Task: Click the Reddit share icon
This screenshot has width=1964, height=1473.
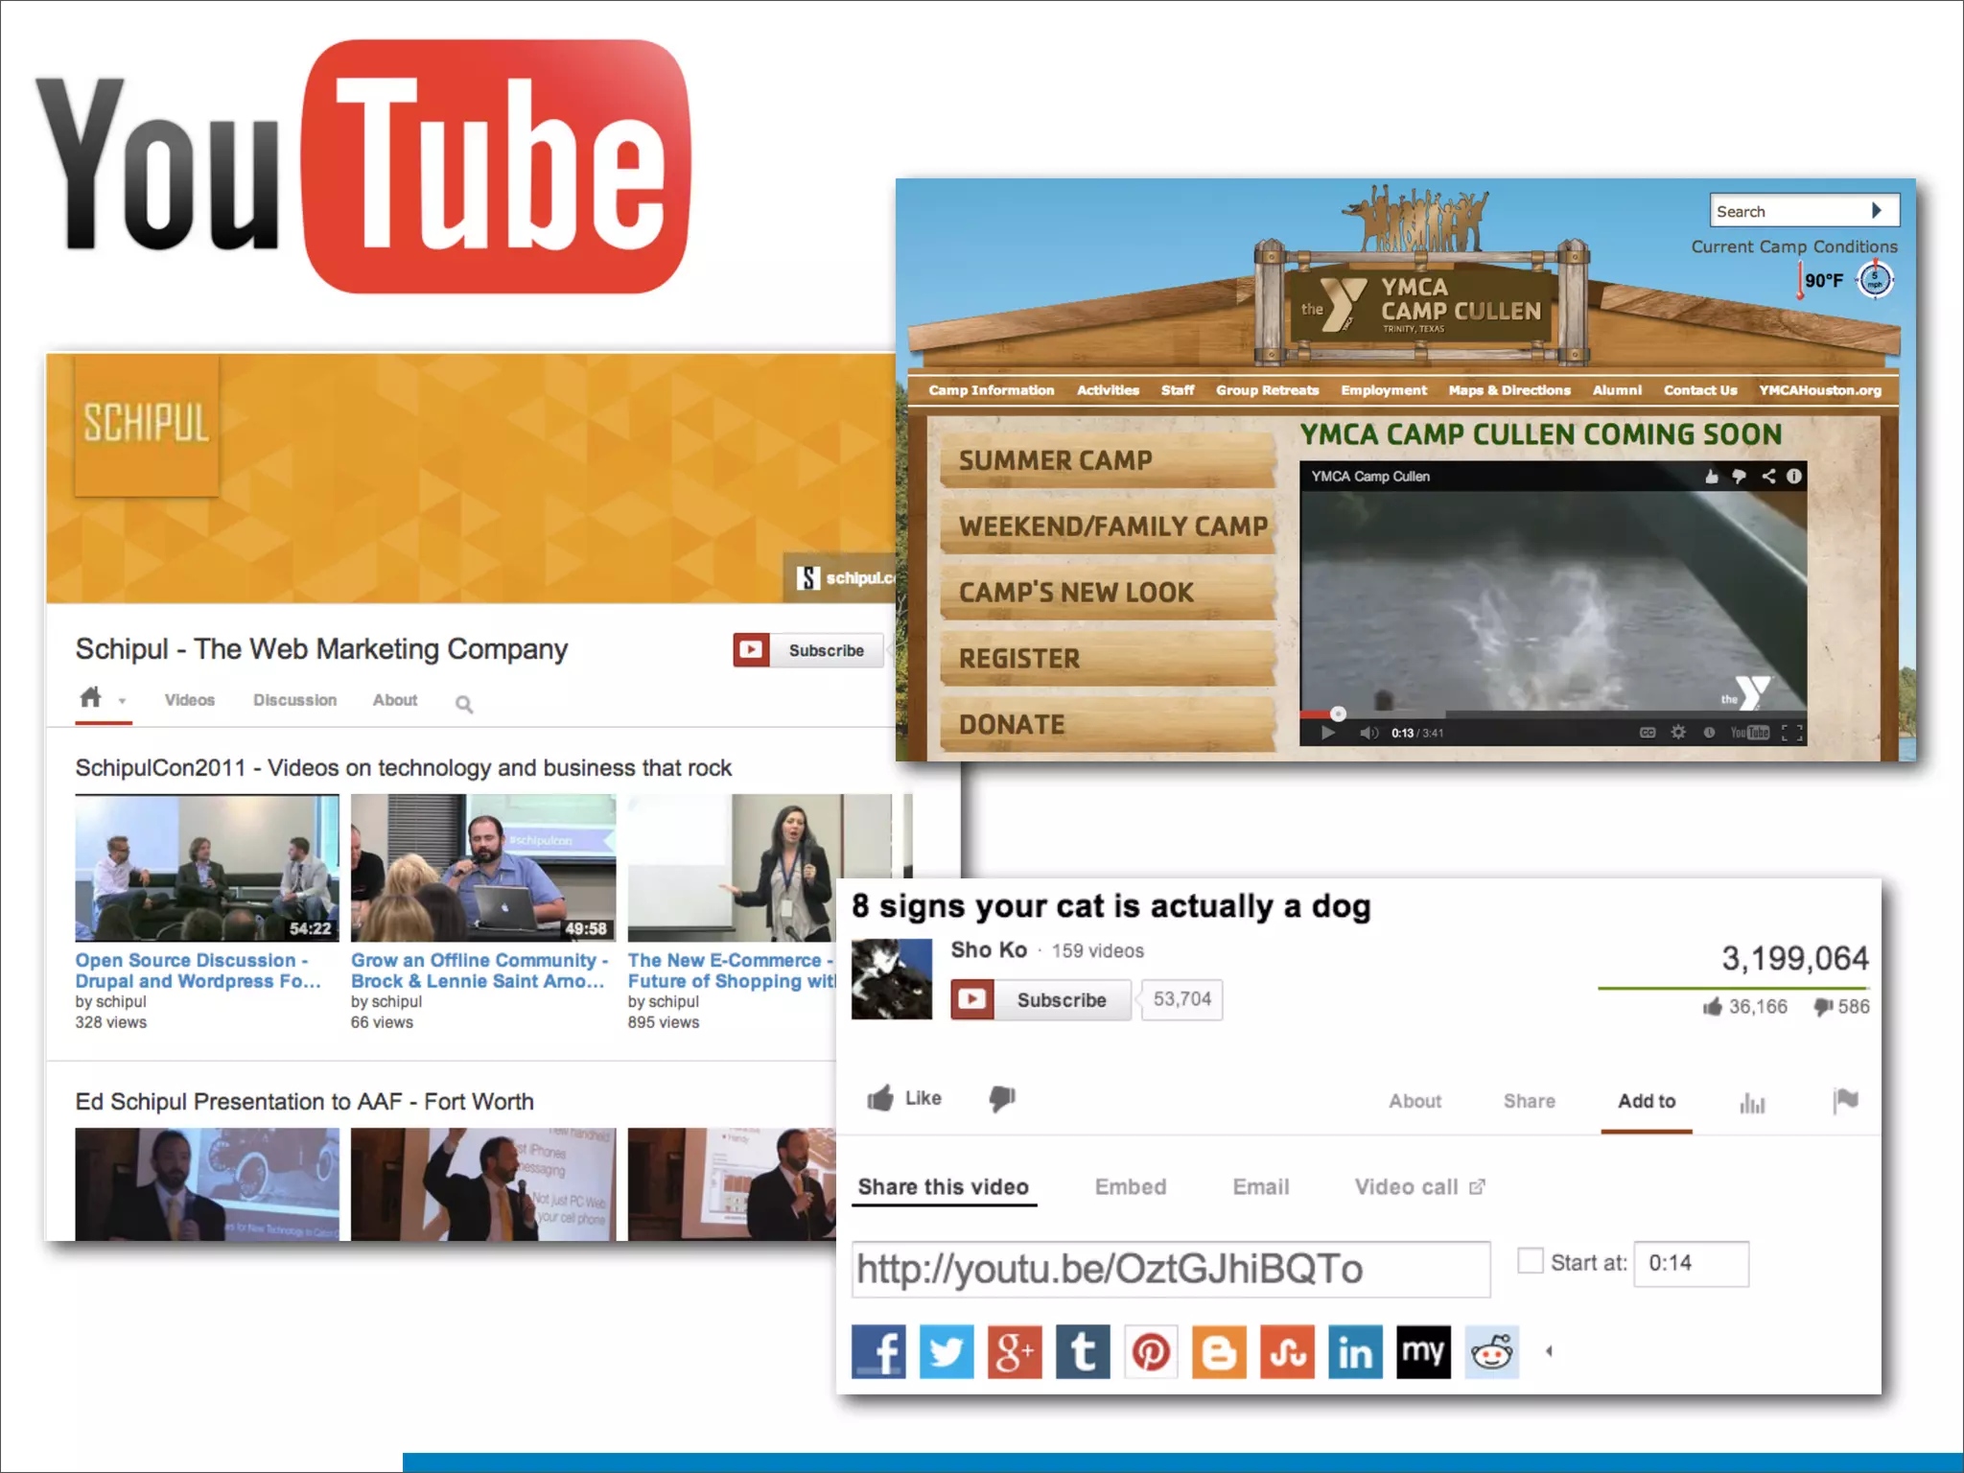Action: point(1491,1352)
